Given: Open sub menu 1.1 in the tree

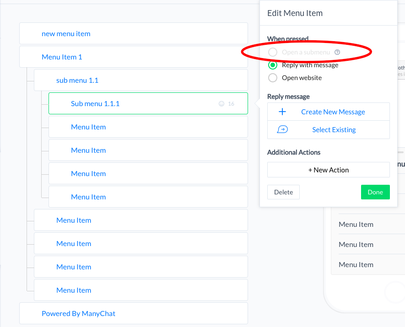Looking at the screenshot, I should click(76, 80).
